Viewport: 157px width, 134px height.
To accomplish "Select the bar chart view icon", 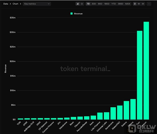I will pyautogui.click(x=78, y=4).
